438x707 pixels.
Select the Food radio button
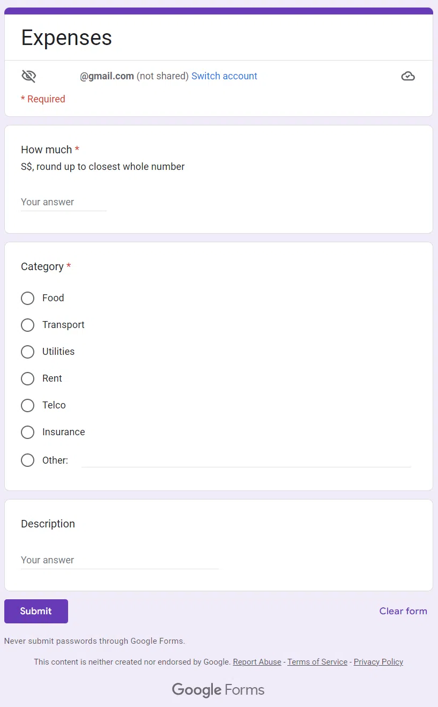point(27,298)
